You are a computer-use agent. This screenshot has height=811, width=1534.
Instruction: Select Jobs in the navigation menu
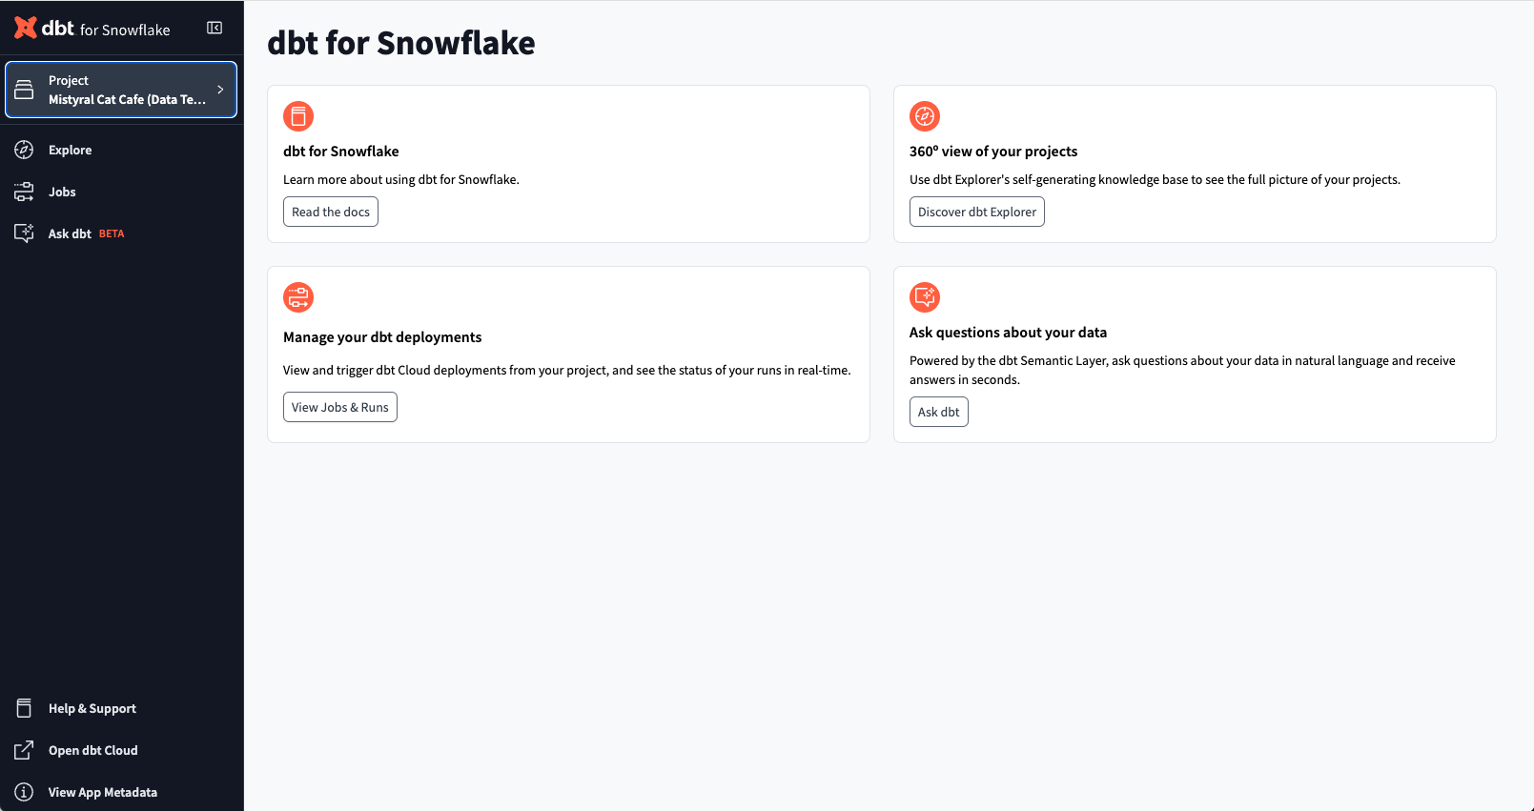click(x=61, y=192)
